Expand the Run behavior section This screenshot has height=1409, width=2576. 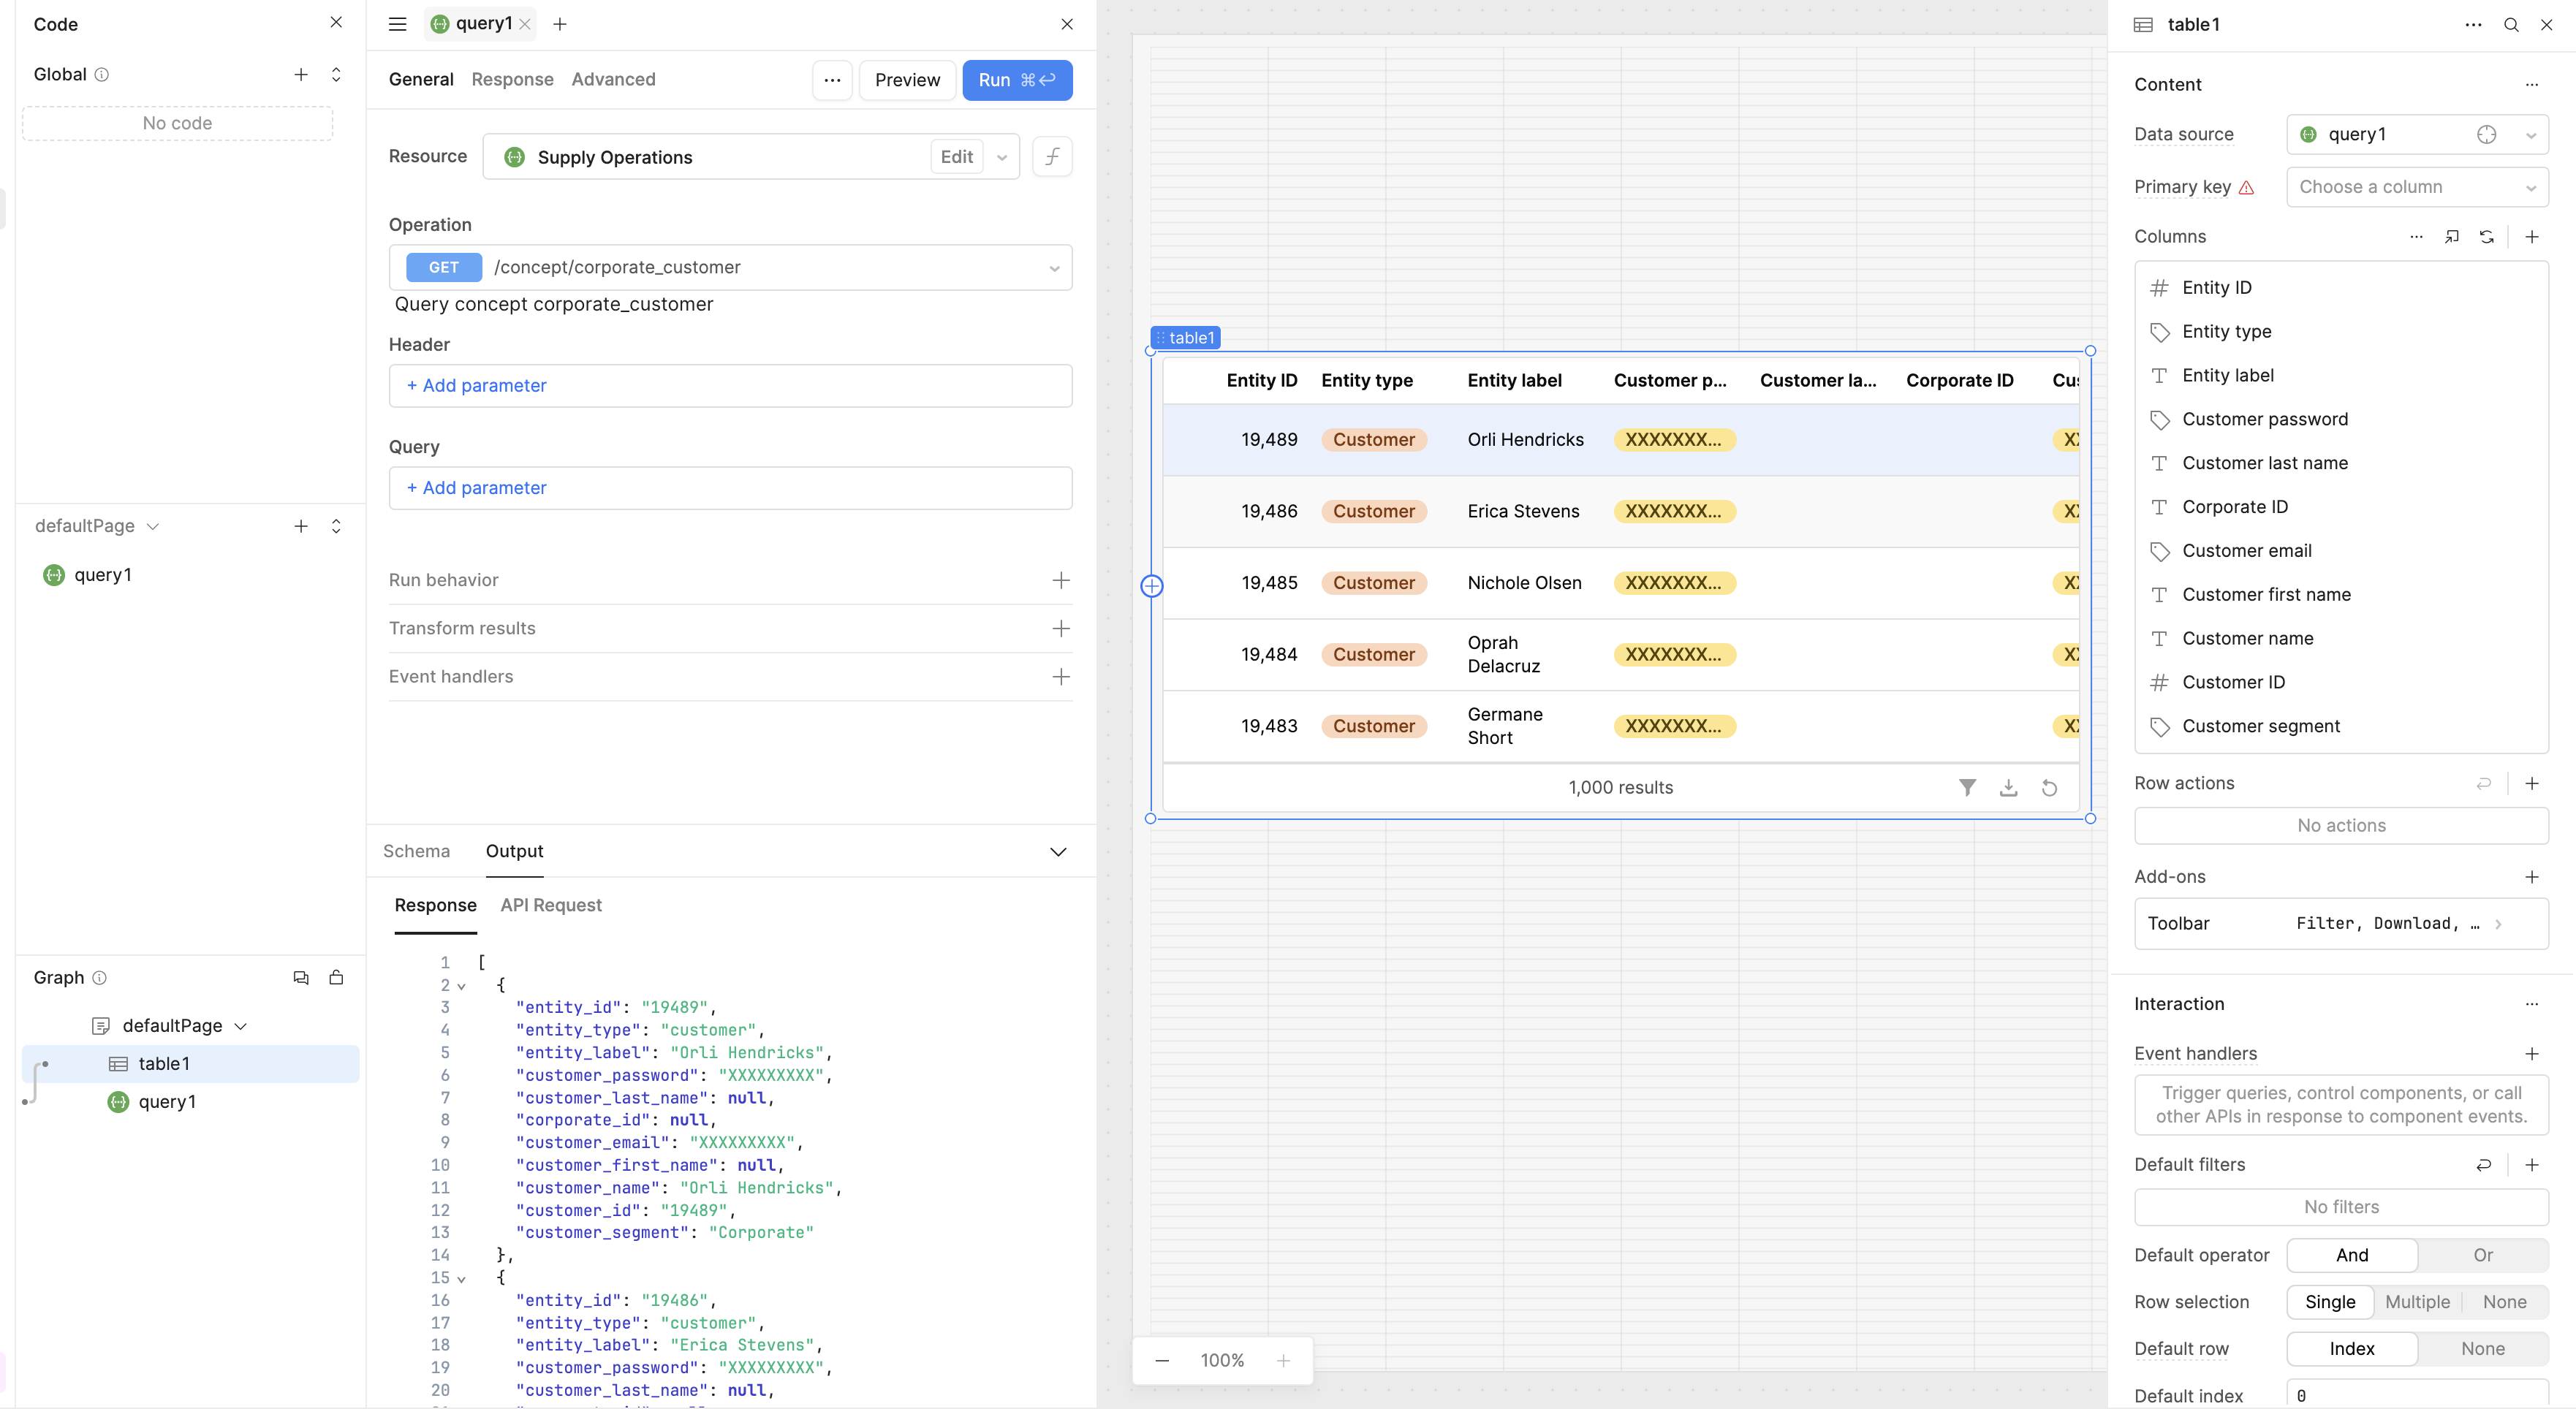tap(1060, 580)
